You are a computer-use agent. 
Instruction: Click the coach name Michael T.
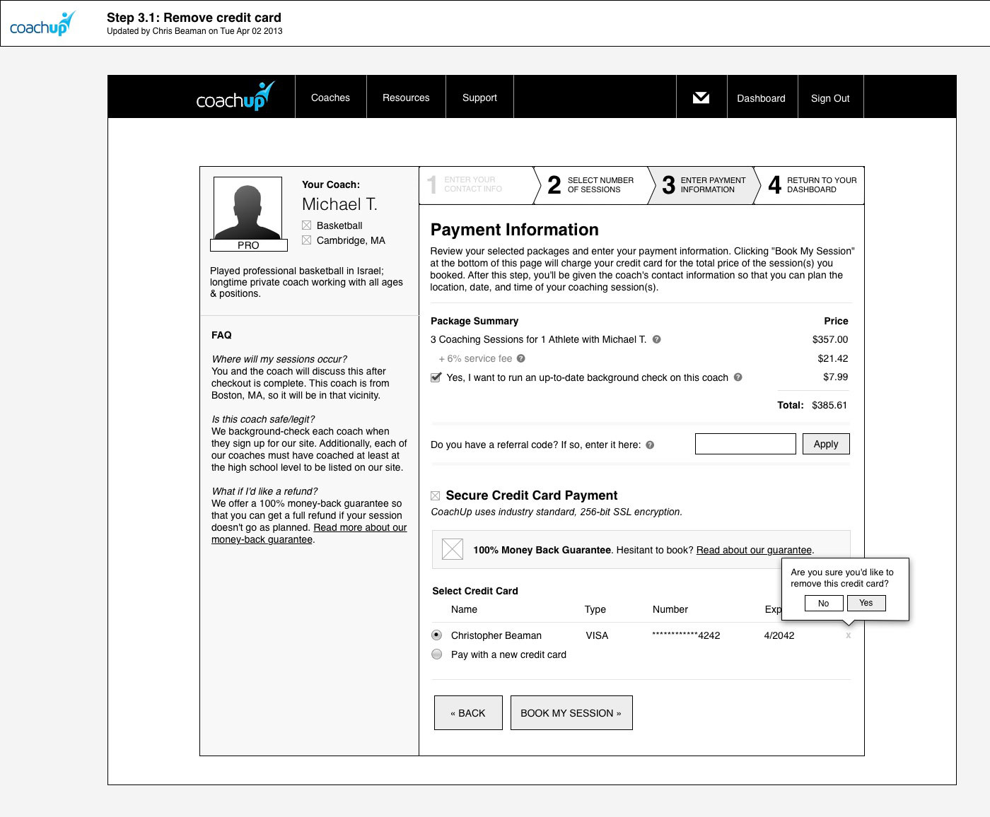tap(339, 204)
